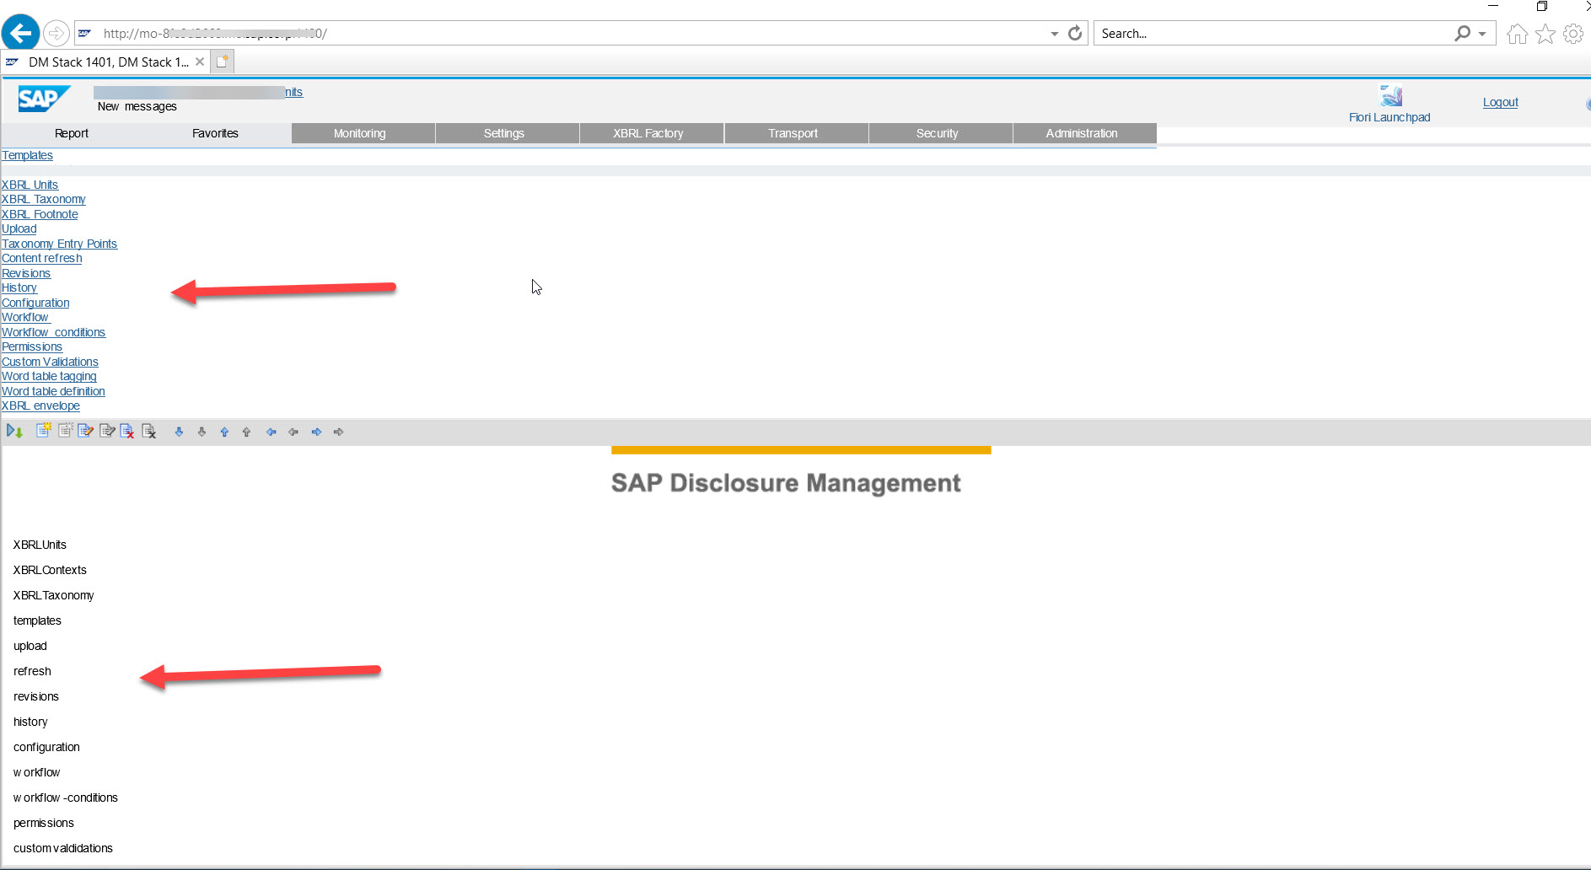Open the Revisions link
The image size is (1591, 870).
click(26, 273)
